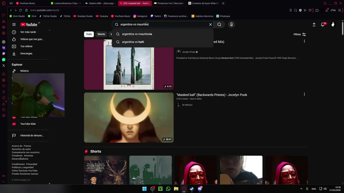Switch to the LautaroStreamss Clips tab
The height and width of the screenshot is (193, 344).
[x=66, y=3]
